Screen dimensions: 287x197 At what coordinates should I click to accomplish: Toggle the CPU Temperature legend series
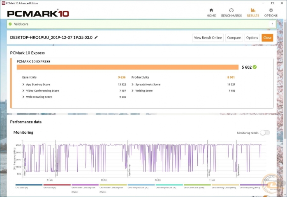[169, 186]
